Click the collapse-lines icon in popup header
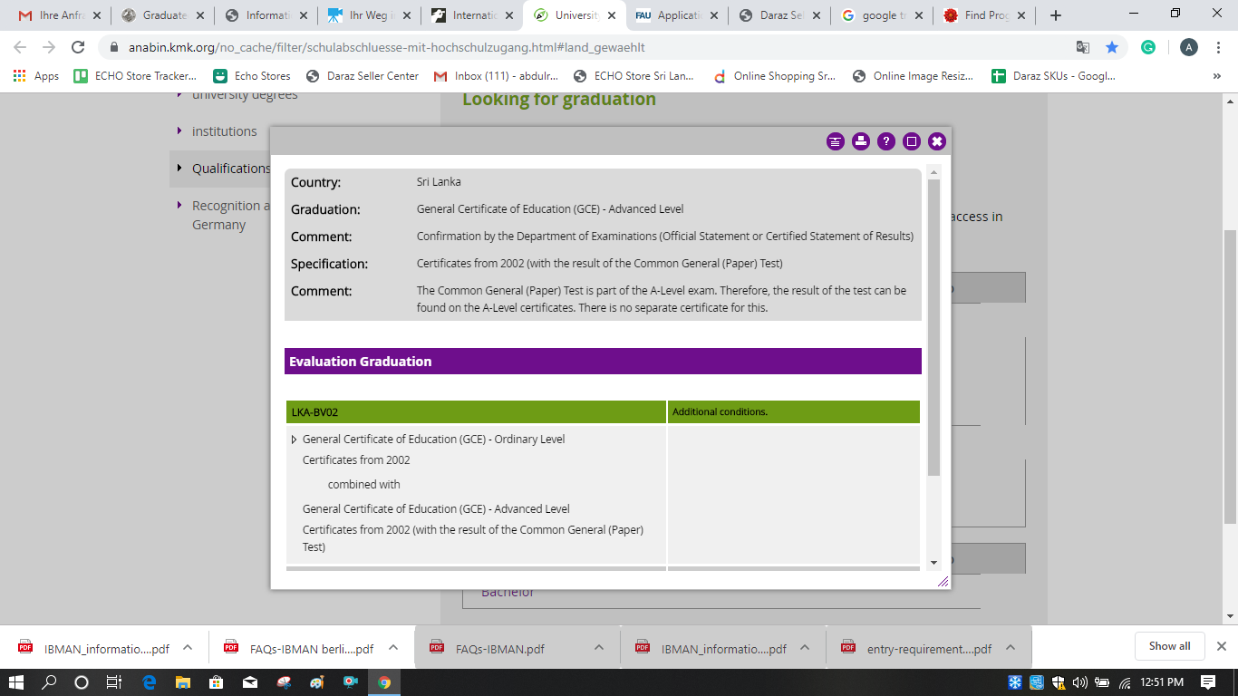Screen dimensions: 1238x696 (836, 141)
